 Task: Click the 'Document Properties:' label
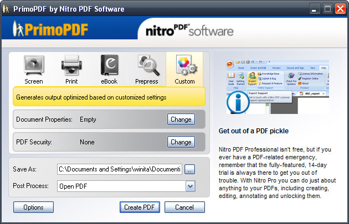(x=44, y=119)
